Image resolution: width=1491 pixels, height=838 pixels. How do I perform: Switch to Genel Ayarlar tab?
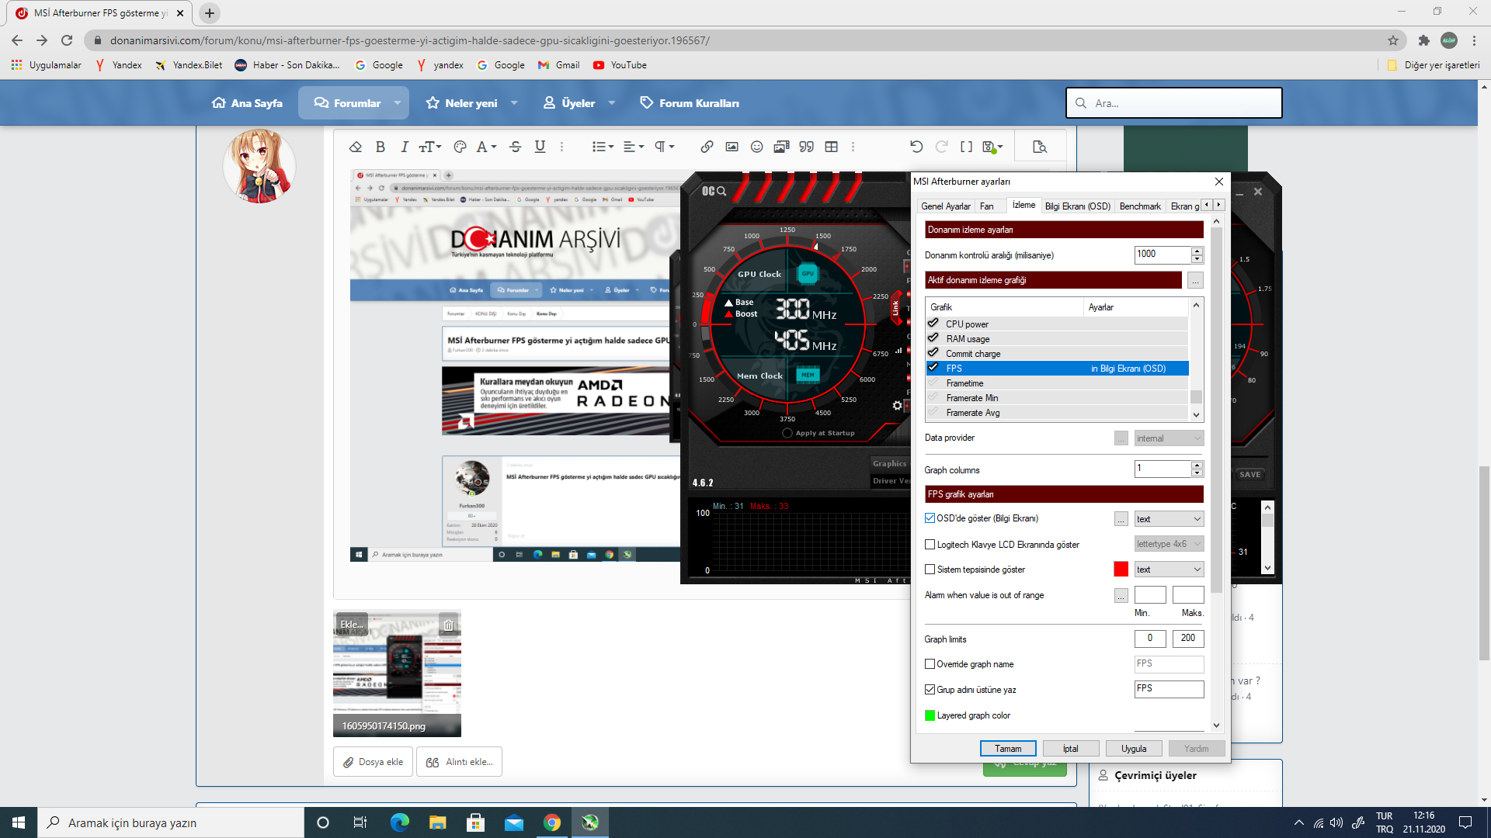[x=946, y=206]
